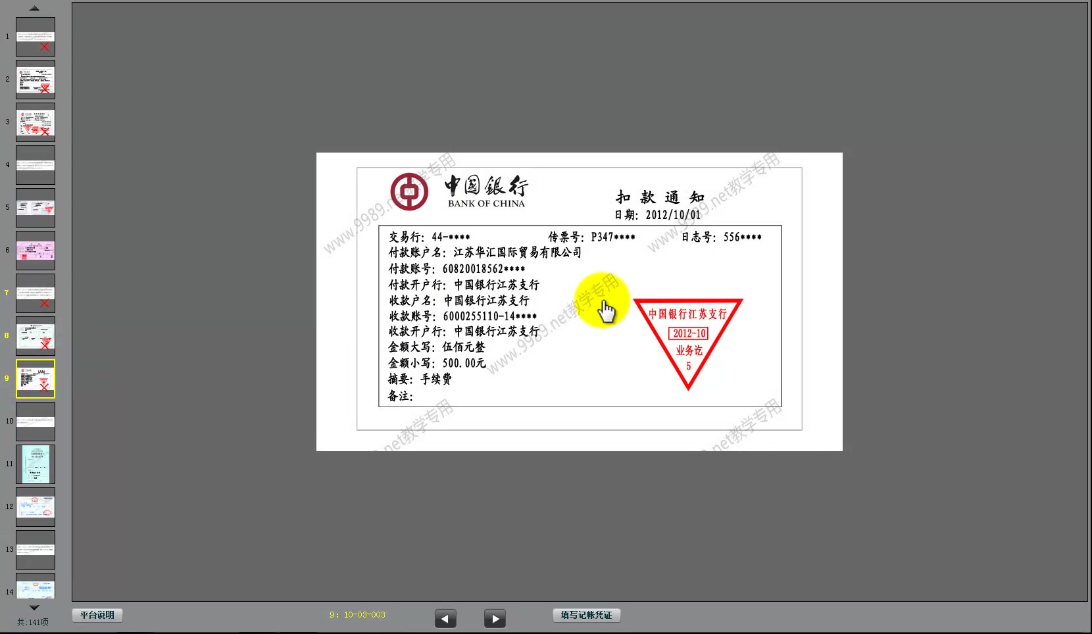Open thumbnail number 10 in the sidebar
1092x634 pixels.
[x=36, y=422]
